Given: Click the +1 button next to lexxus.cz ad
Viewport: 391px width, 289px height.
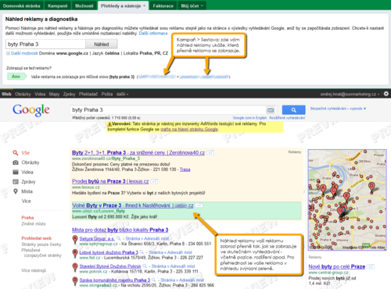Looking at the screenshot, I should pyautogui.click(x=154, y=181).
